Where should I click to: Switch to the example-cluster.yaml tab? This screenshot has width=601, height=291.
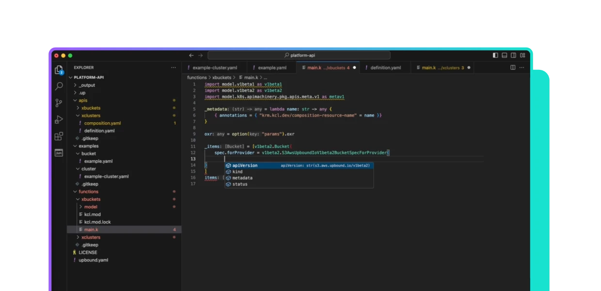(x=215, y=68)
